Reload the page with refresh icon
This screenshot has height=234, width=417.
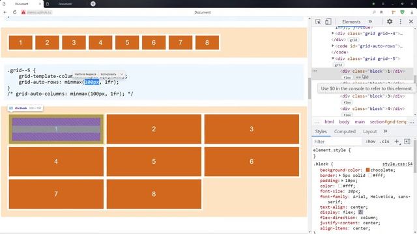click(14, 12)
